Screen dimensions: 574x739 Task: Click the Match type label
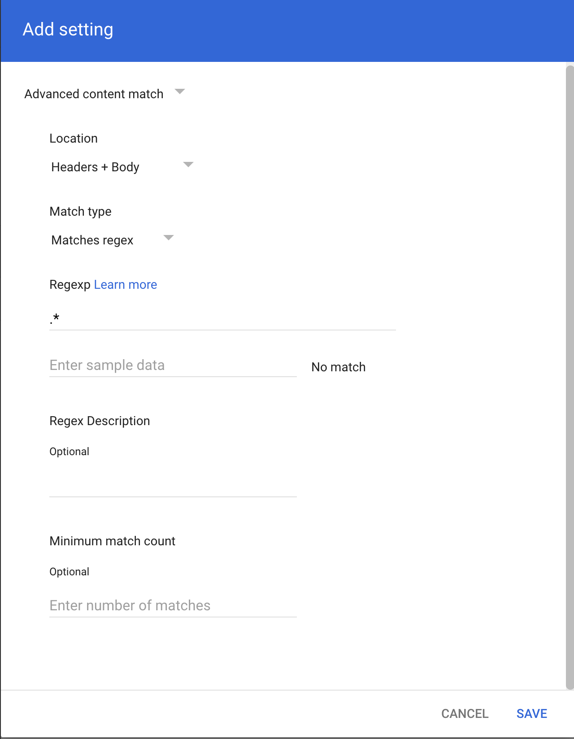click(x=80, y=211)
